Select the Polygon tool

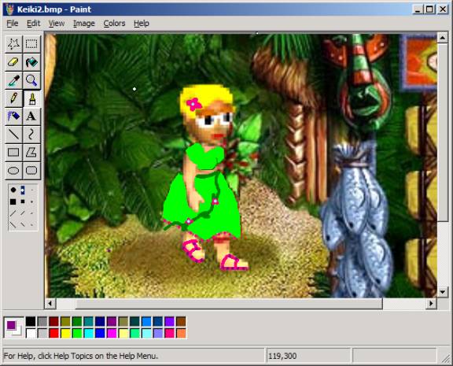[x=31, y=153]
